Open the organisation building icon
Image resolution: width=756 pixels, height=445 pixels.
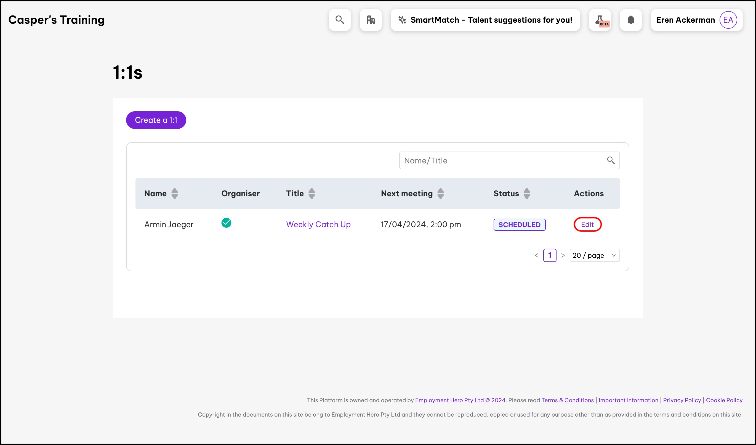coord(371,20)
